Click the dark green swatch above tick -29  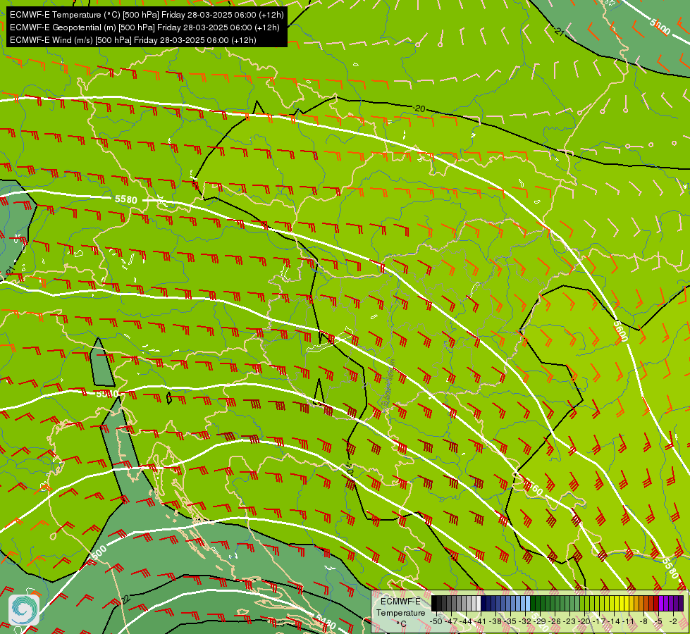point(538,604)
